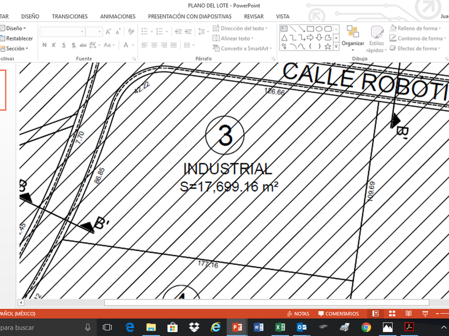
Task: Center align the paragraph text
Action: [x=154, y=45]
